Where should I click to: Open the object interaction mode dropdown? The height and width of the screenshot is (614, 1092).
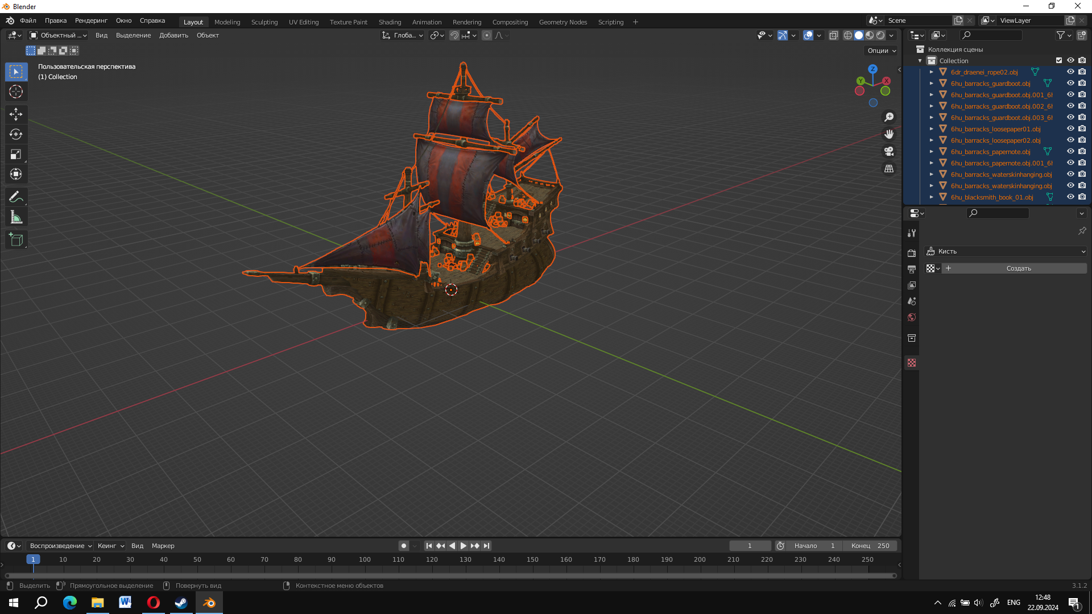[x=58, y=35]
